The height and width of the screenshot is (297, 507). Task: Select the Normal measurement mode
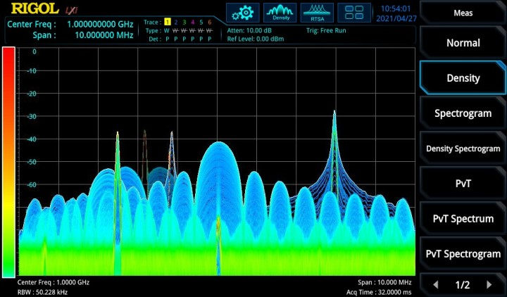point(463,43)
